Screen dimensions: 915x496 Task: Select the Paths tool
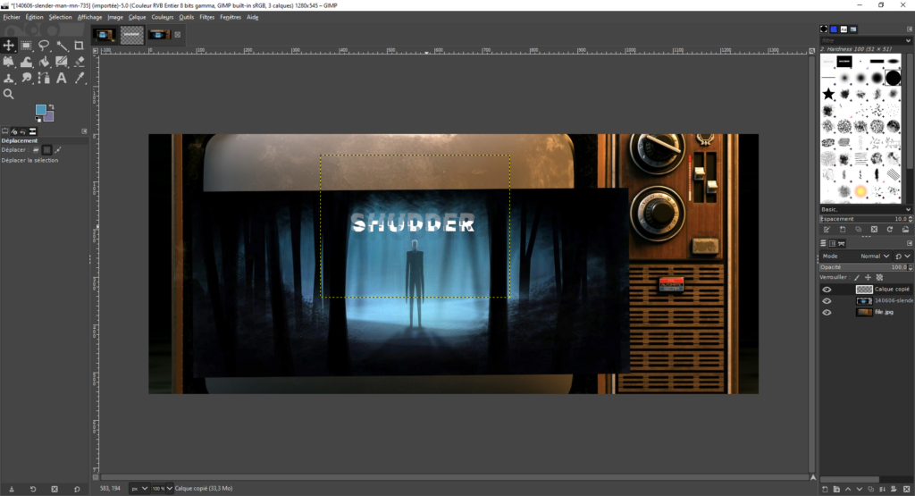[x=44, y=78]
